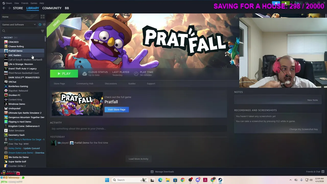The width and height of the screenshot is (327, 184).
Task: Open Manage Downloads
Action: coord(162,172)
